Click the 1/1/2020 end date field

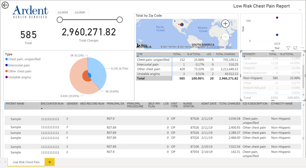coord(81,12)
